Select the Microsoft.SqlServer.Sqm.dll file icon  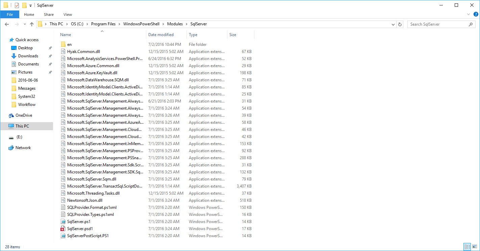click(63, 179)
